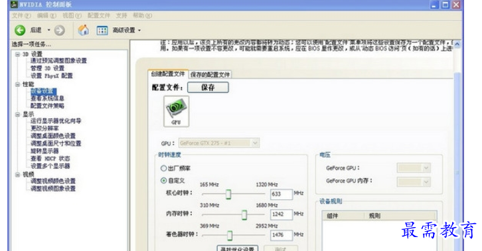Go to the Home page icon
The image size is (482, 251).
(83, 30)
